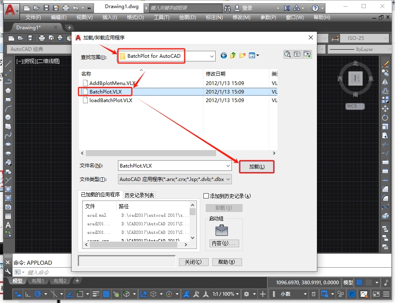The image size is (395, 303).
Task: Open the 文件(F) menu
Action: (x=33, y=17)
